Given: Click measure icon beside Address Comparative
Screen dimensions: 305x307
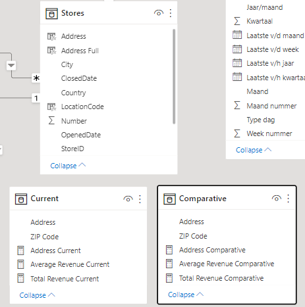Looking at the screenshot, I should 169,250.
